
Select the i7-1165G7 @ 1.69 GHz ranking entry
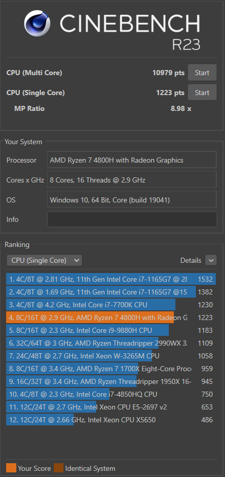pos(111,292)
